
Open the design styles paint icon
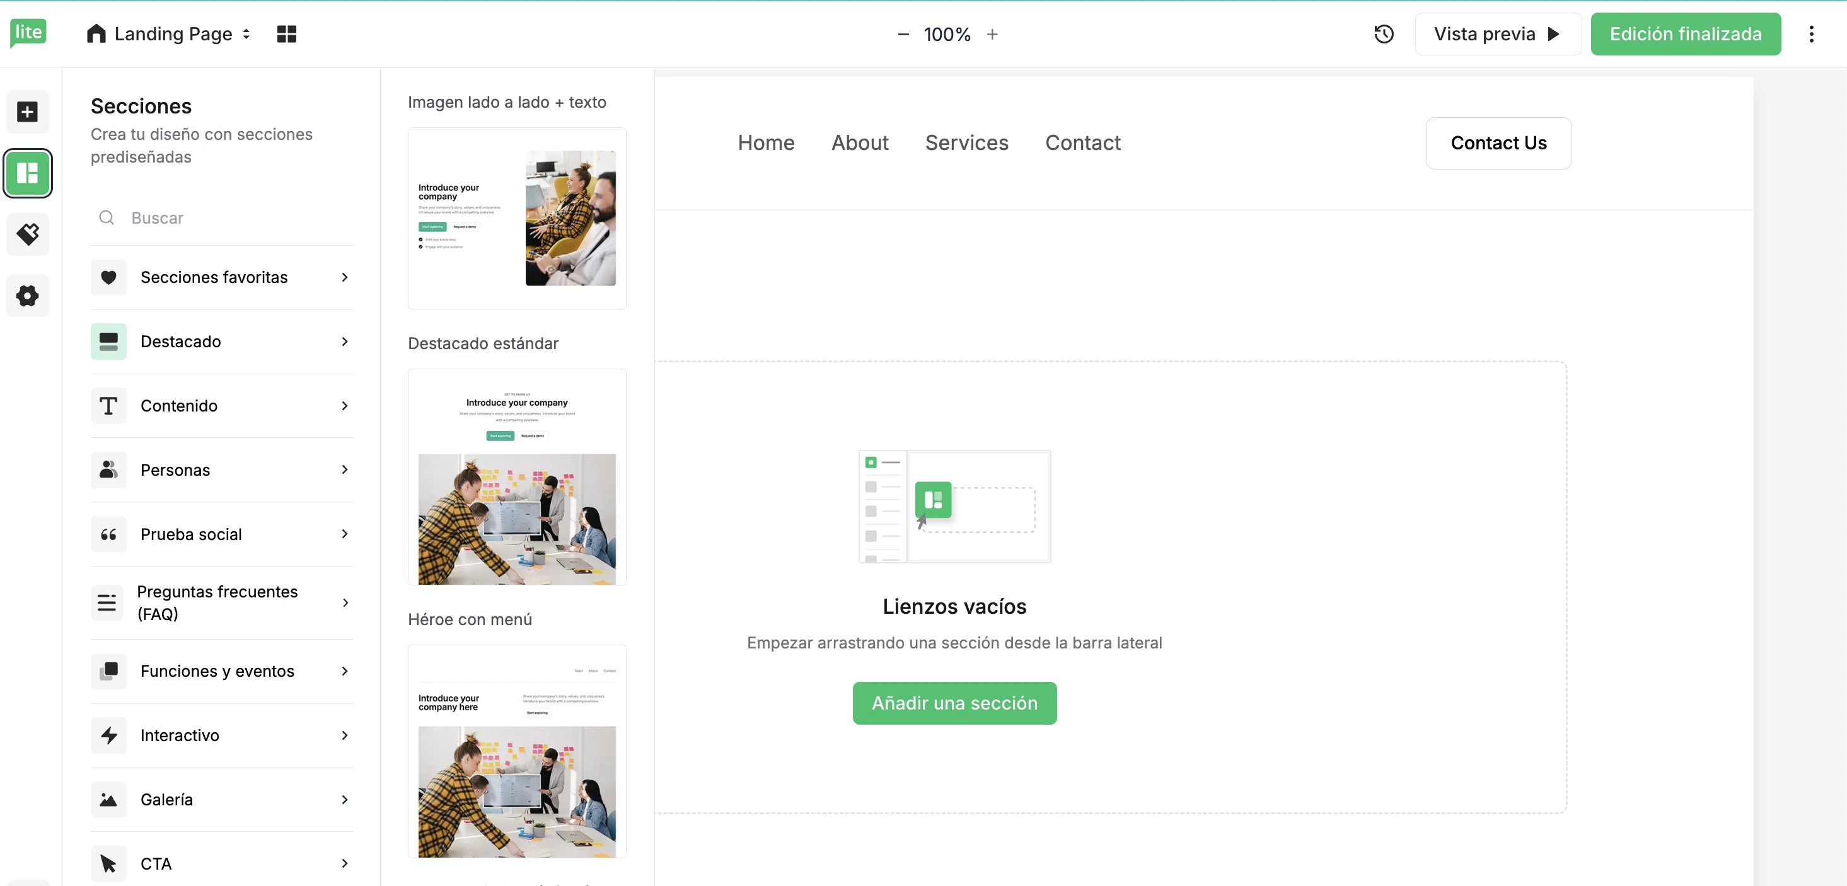click(27, 234)
